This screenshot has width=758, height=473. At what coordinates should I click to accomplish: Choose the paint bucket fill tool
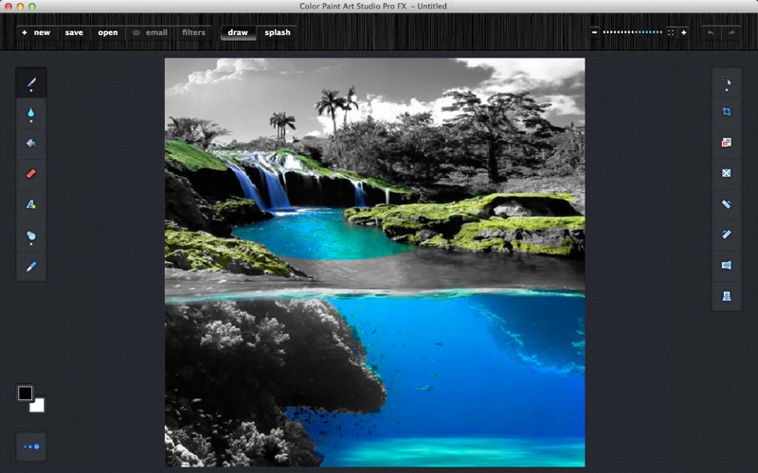[x=31, y=144]
